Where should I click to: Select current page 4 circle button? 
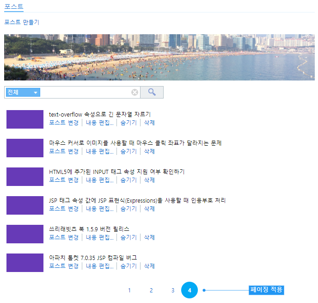(190, 290)
